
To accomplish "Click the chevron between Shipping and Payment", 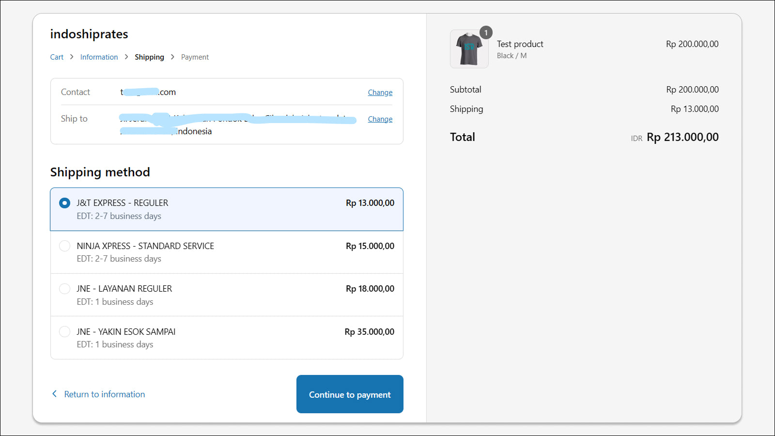I will tap(172, 57).
